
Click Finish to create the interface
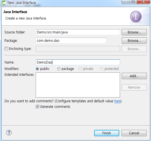107,133
